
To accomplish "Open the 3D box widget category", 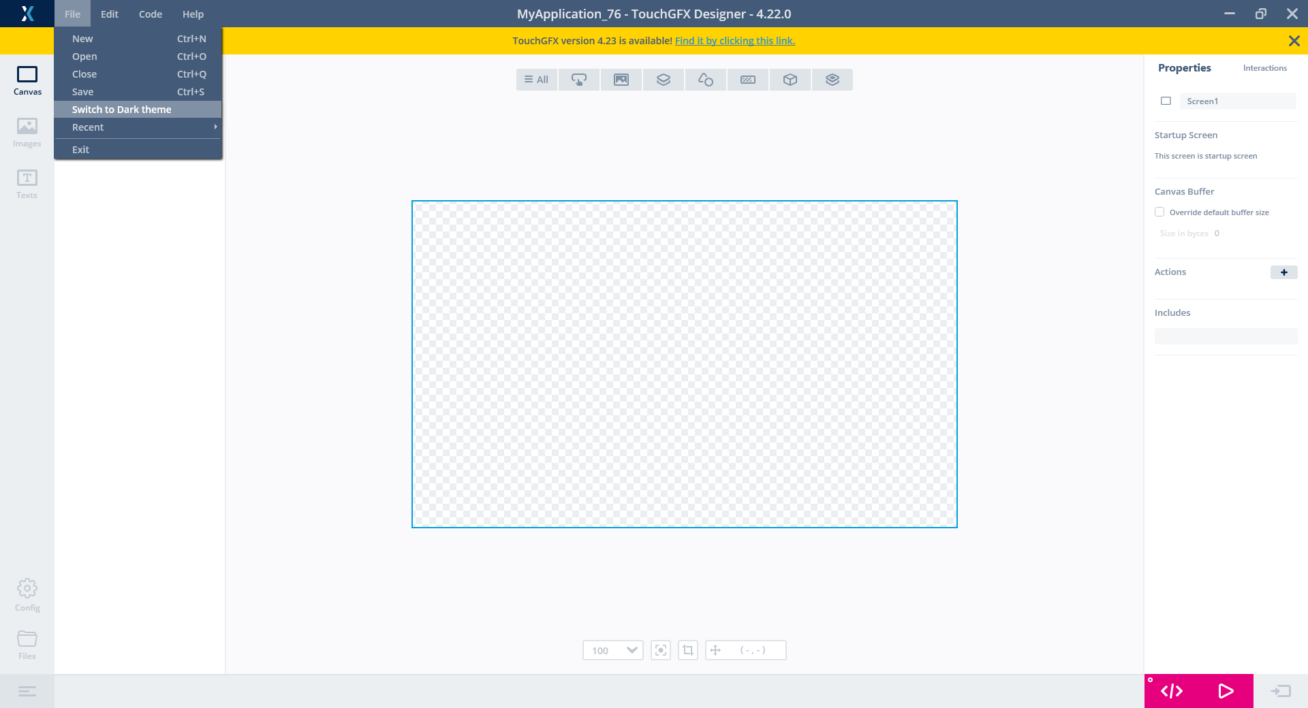I will [x=790, y=80].
